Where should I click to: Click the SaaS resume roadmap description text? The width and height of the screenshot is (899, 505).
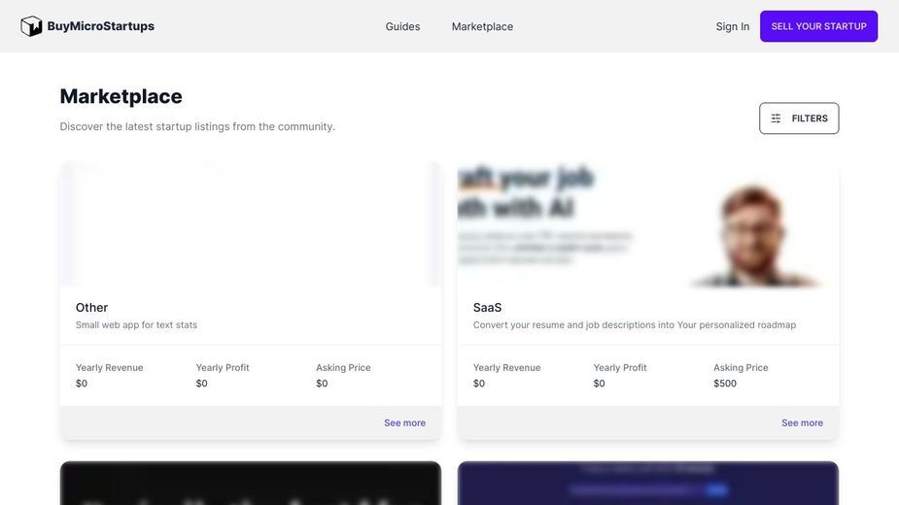click(634, 325)
